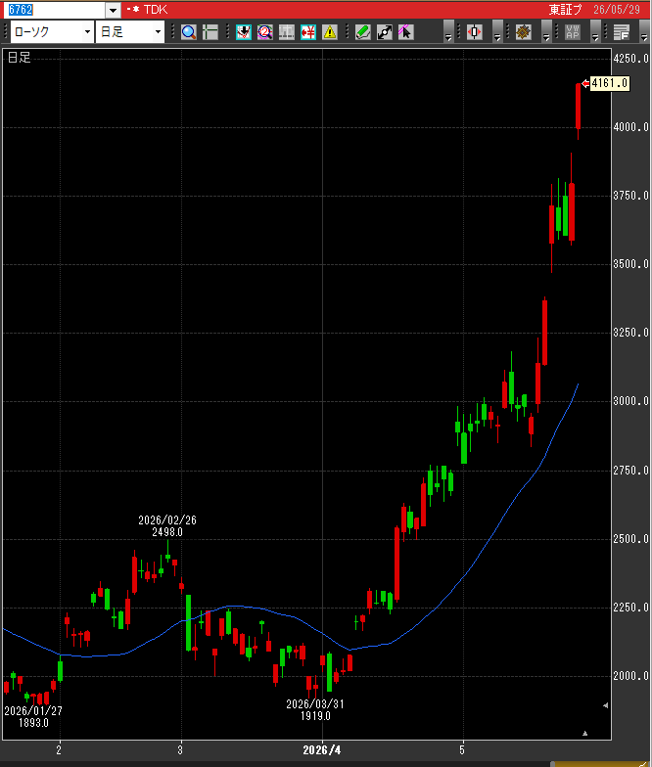Click the candlestick icon with red arrows
Screen dimensions: 652x767
(x=474, y=32)
